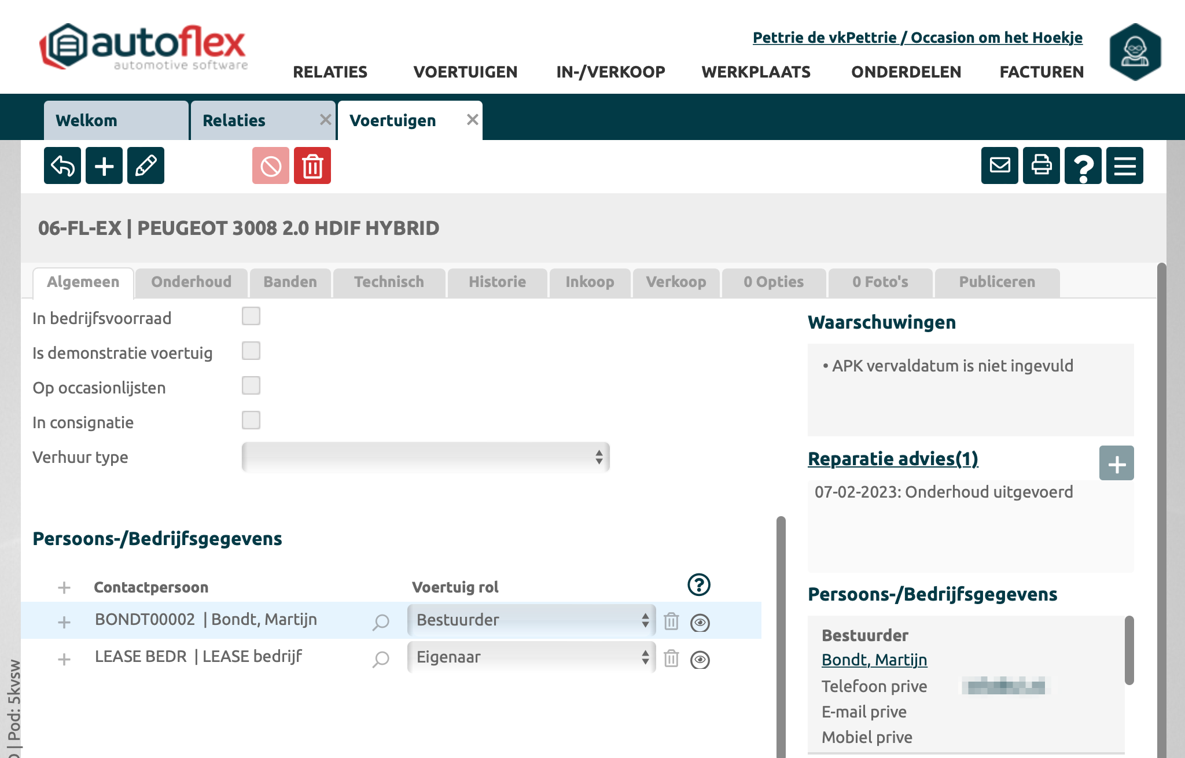Open the hamburger menu icon
Screen dimensions: 1185x758
[x=1124, y=166]
